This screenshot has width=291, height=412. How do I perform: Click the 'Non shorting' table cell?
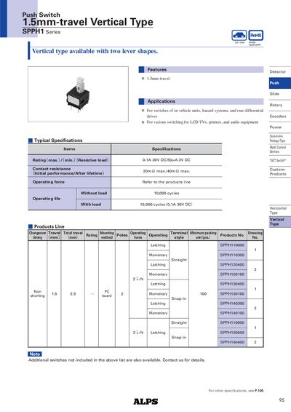[38, 294]
